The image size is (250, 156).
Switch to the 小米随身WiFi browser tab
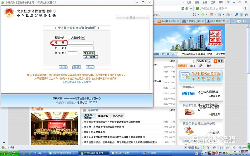click(x=167, y=21)
